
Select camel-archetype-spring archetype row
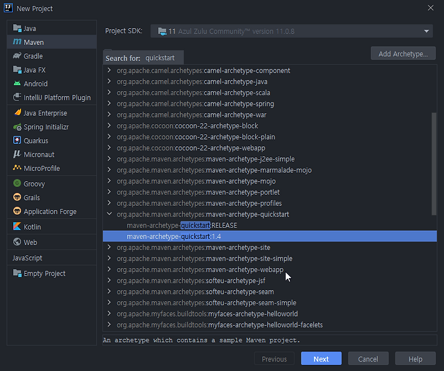tap(269, 104)
